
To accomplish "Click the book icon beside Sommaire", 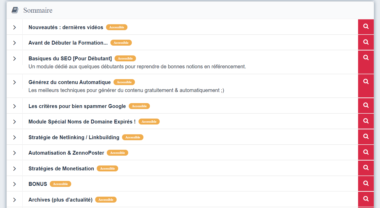I will (15, 10).
